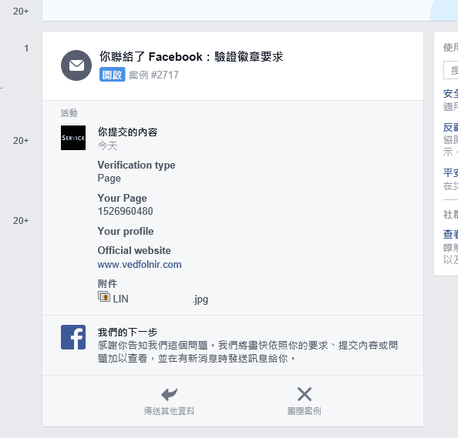
Task: Click the Verification type heading
Action: (x=136, y=165)
